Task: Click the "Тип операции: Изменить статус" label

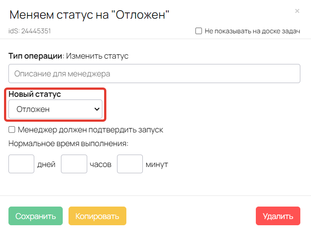Action: tap(68, 56)
